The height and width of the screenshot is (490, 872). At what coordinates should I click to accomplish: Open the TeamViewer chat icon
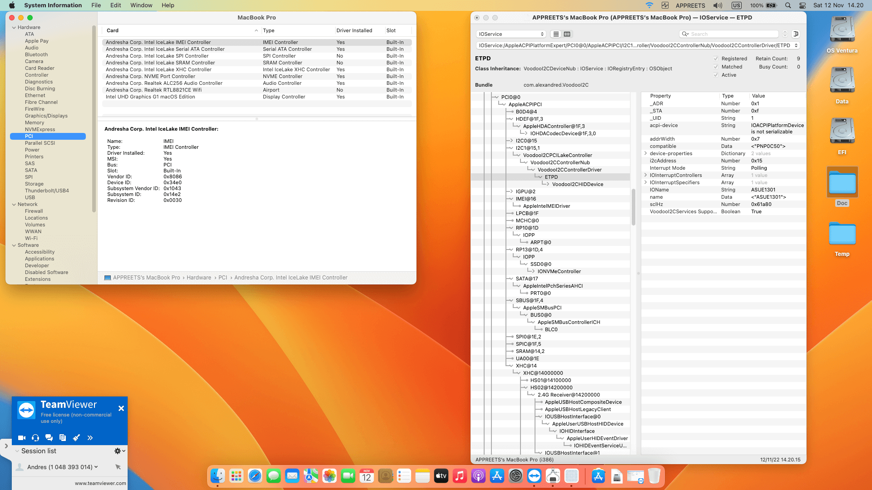point(49,438)
